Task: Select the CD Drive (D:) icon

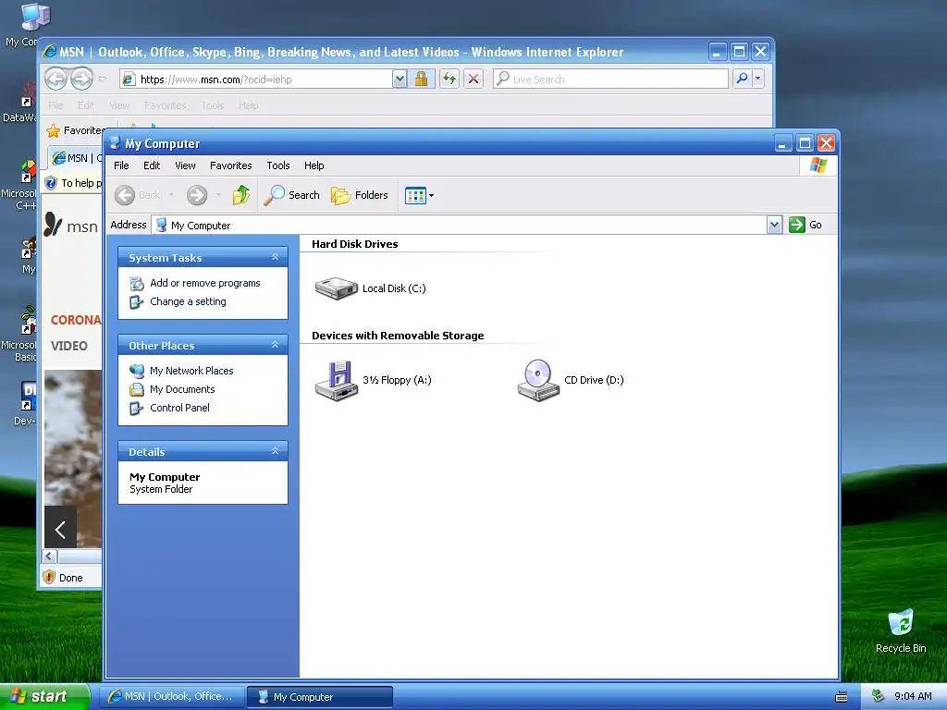Action: tap(538, 380)
